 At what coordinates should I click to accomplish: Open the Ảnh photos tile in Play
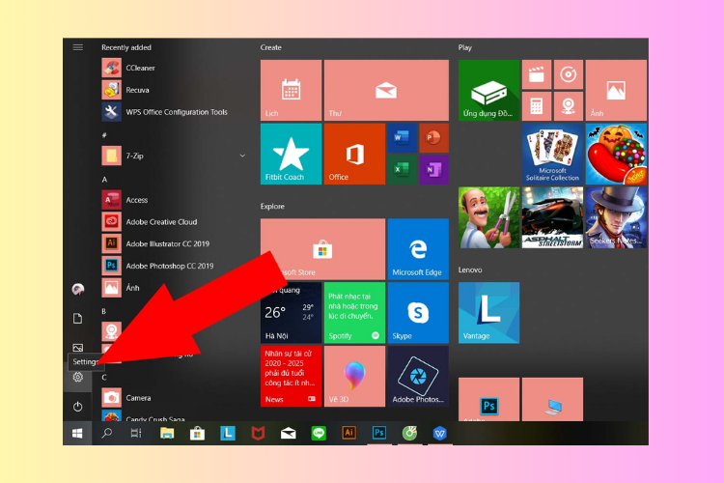click(616, 90)
